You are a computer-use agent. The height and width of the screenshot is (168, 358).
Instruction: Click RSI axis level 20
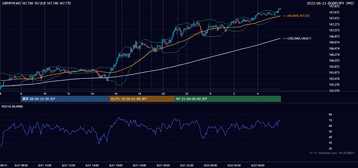[330, 148]
